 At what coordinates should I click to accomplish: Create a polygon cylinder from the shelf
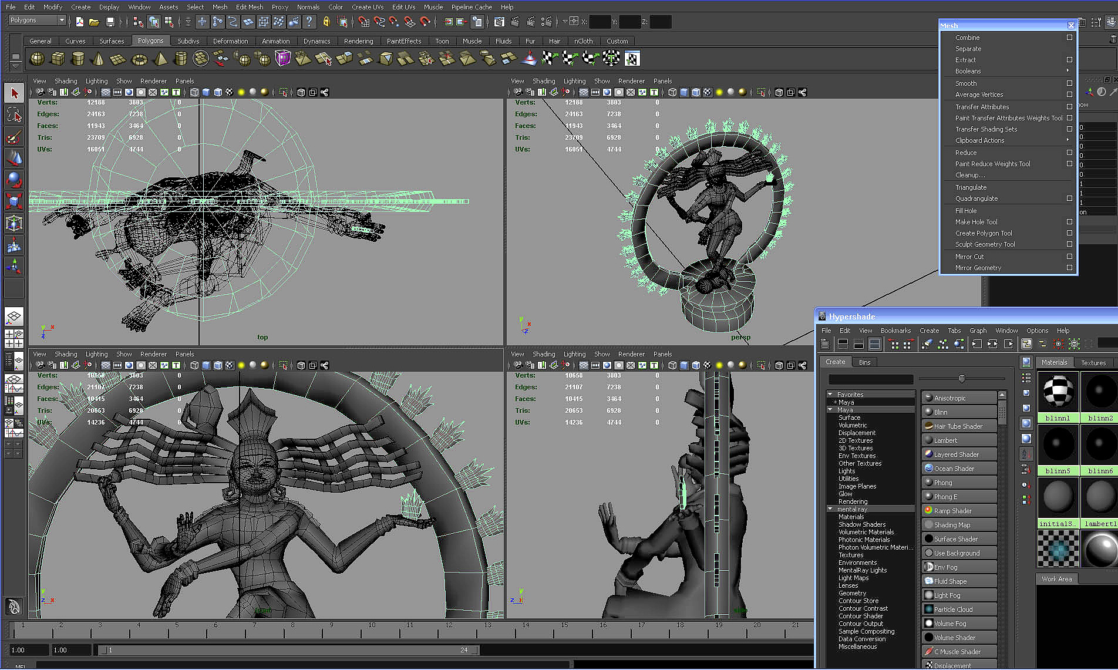pos(78,59)
